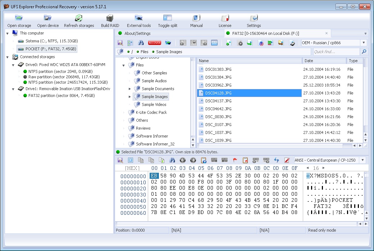Open tab list dropdown right of the tabs
This screenshot has width=374, height=251.
pos(365,34)
